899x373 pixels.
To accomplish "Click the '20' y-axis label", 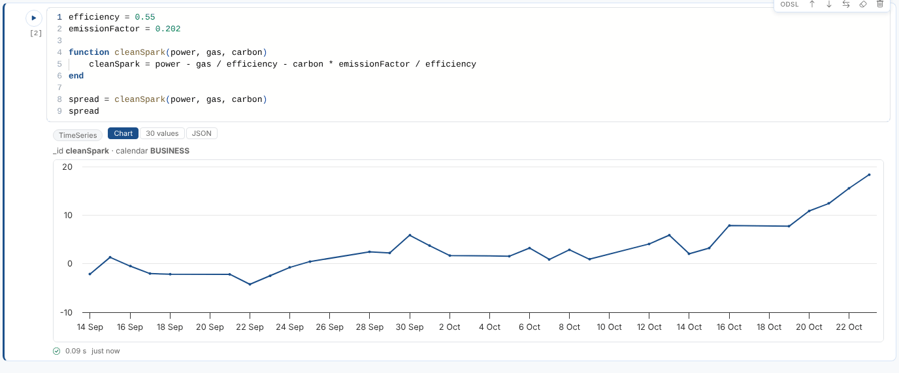I will pyautogui.click(x=67, y=167).
